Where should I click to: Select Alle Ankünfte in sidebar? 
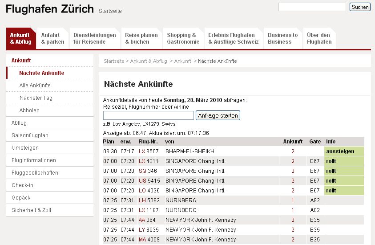click(x=35, y=85)
